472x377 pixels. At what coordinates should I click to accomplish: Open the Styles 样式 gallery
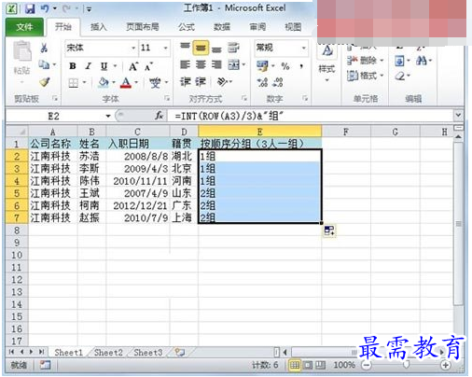(326, 64)
